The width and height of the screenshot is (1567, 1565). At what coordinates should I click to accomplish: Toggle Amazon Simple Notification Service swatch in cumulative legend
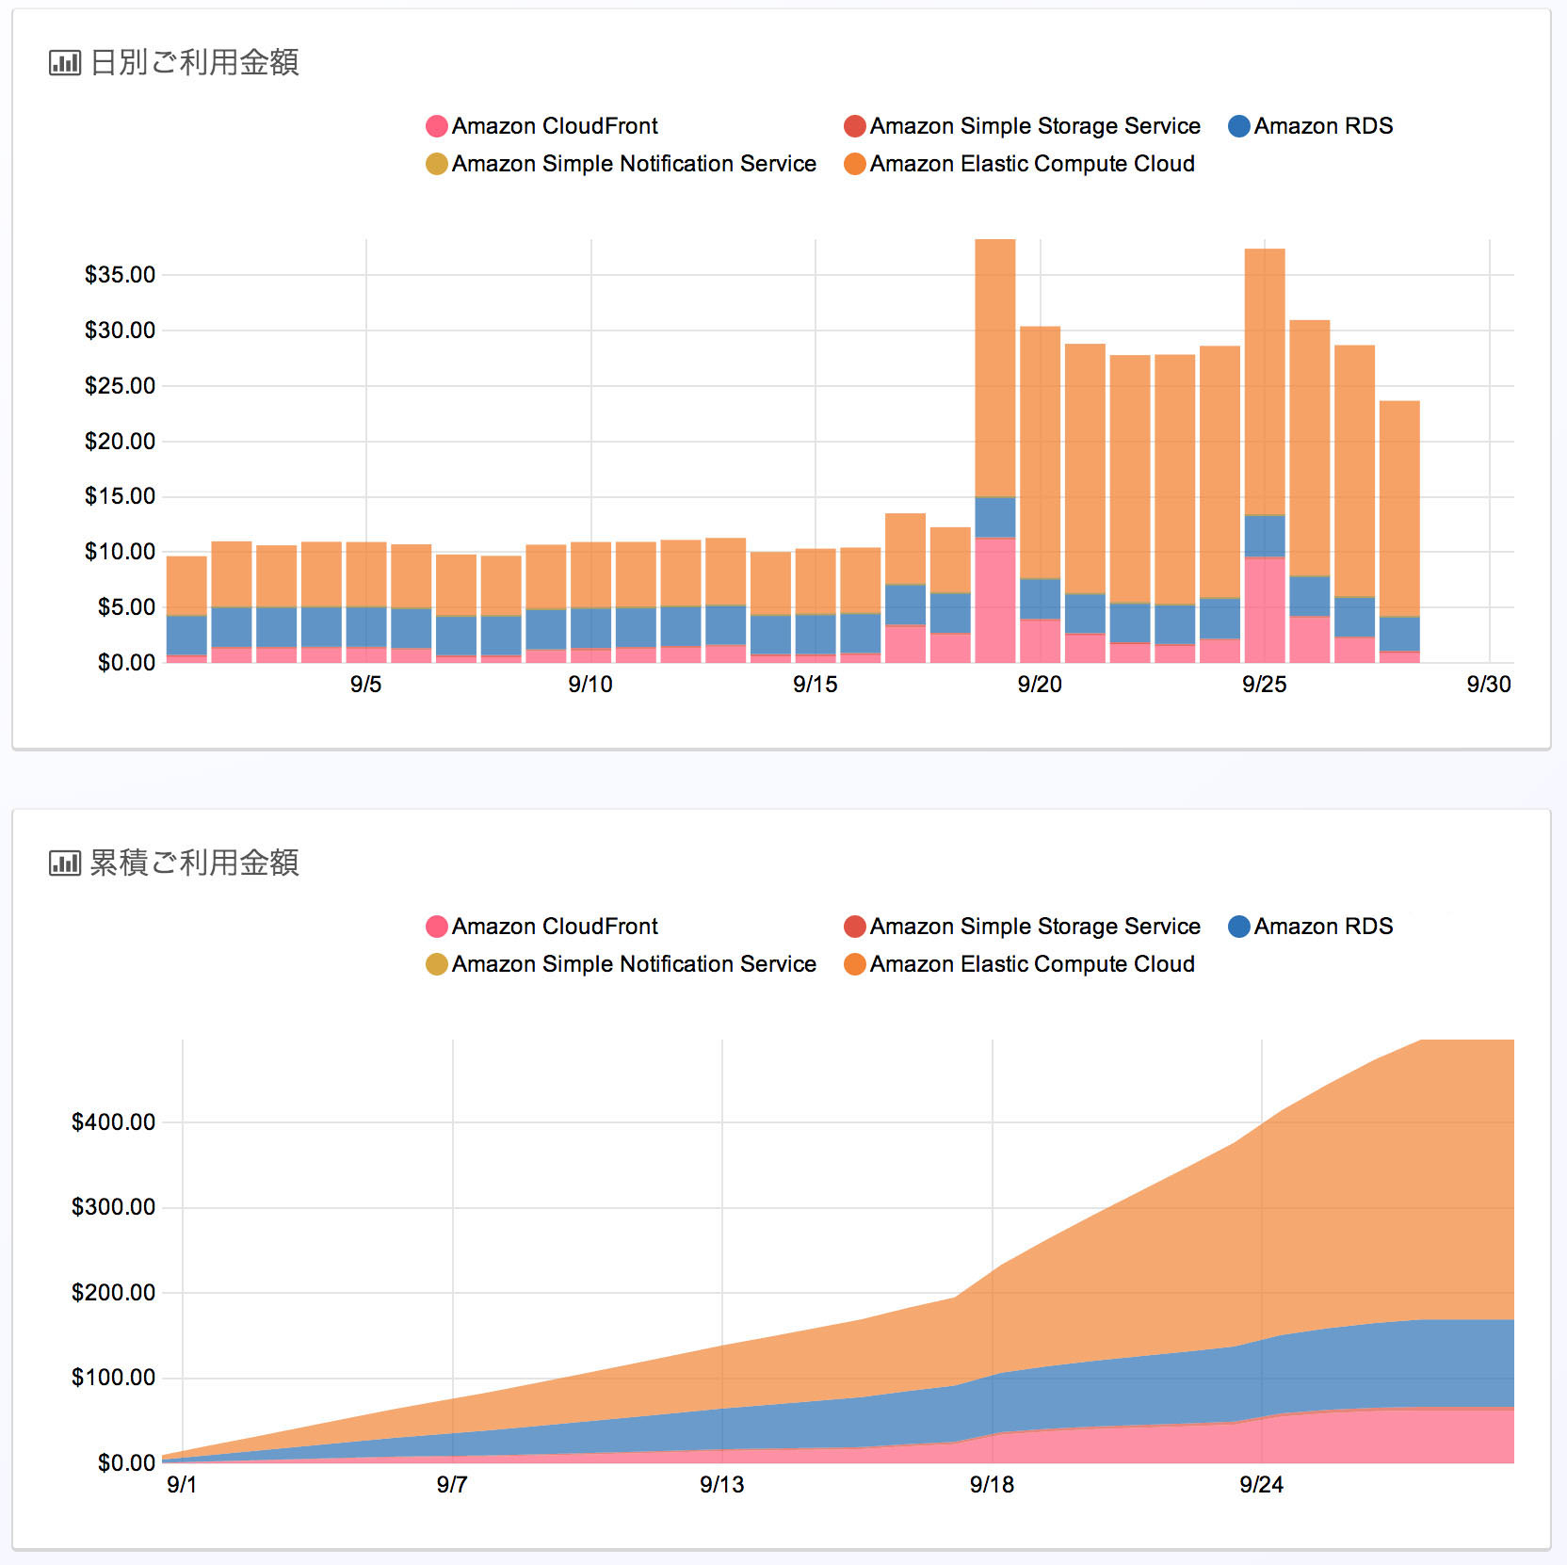point(437,964)
